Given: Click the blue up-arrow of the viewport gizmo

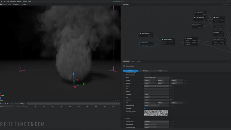Looking at the screenshot, I should 74,73.
